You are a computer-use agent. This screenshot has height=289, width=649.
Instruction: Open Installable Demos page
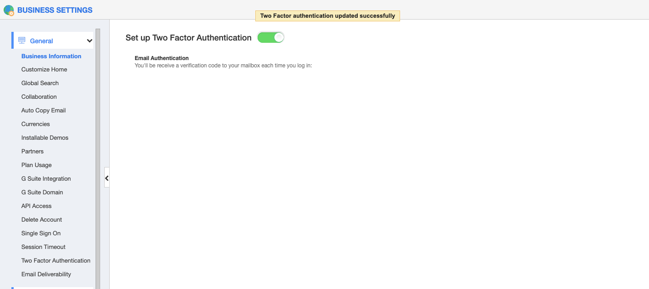pos(45,137)
